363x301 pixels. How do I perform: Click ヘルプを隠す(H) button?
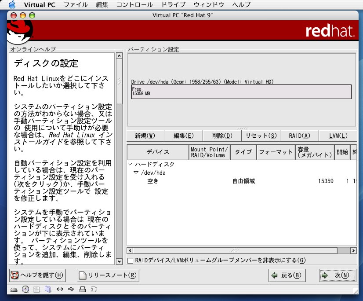[37, 275]
